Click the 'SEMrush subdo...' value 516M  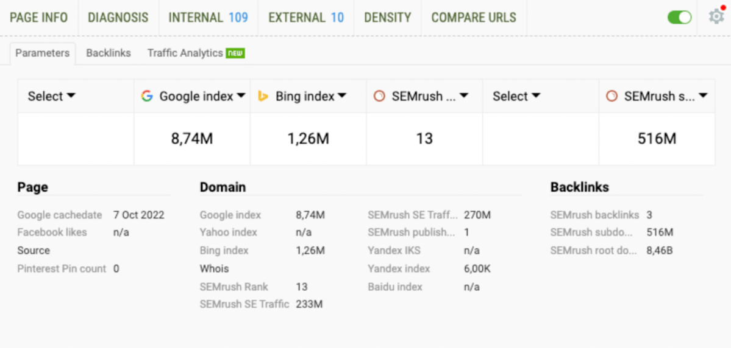pyautogui.click(x=660, y=232)
